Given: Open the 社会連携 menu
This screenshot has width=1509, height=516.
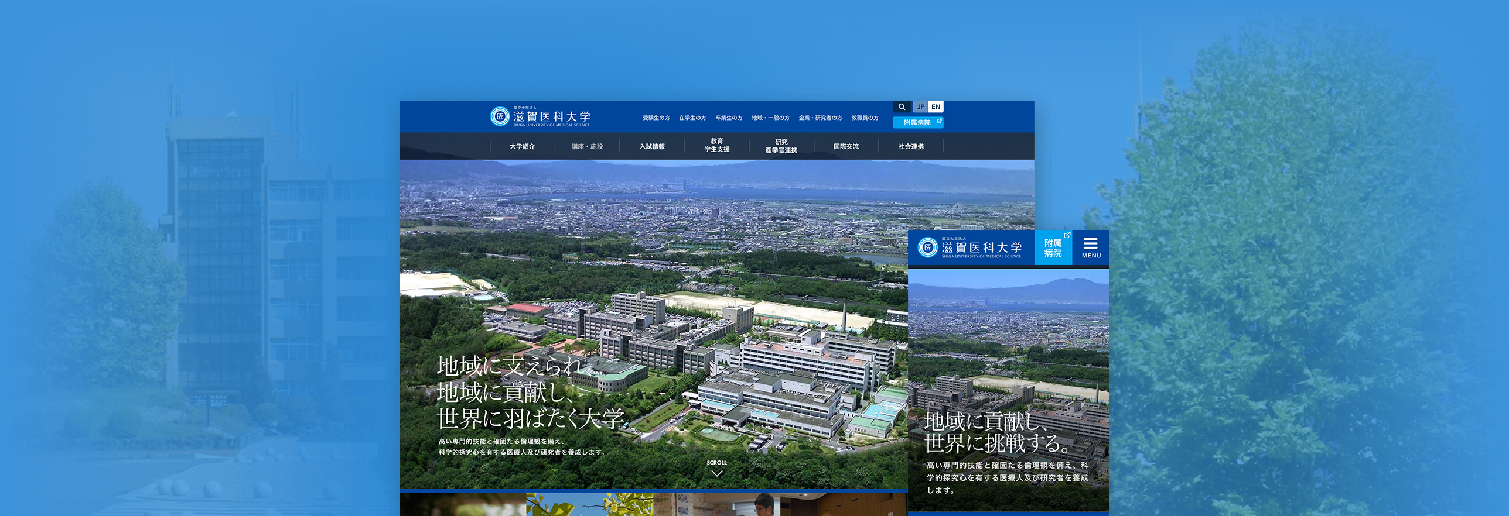Looking at the screenshot, I should pos(911,146).
